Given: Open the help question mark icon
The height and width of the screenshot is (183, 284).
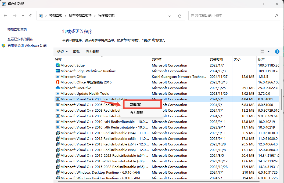Looking at the screenshot, I should point(277,52).
